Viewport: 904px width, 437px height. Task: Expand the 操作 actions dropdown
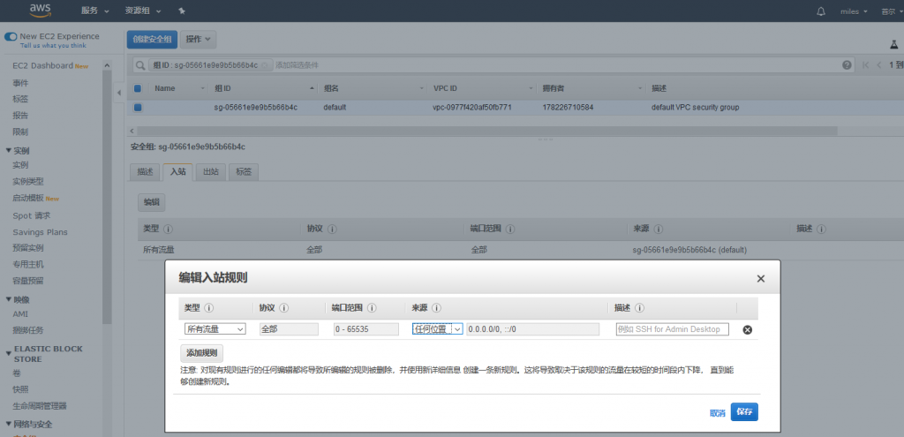point(200,40)
